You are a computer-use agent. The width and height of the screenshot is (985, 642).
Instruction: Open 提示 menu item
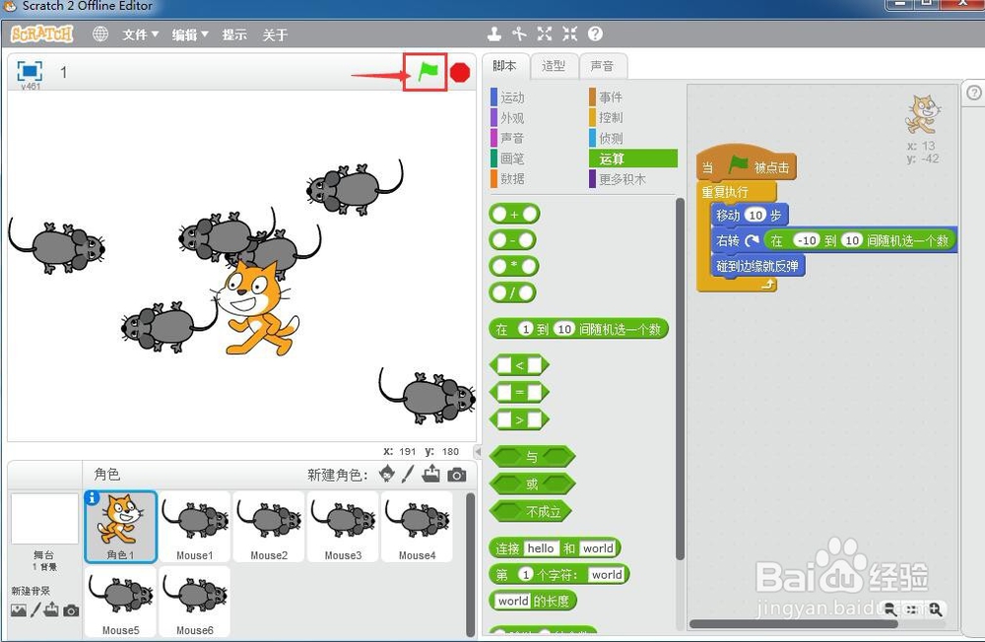[x=234, y=34]
